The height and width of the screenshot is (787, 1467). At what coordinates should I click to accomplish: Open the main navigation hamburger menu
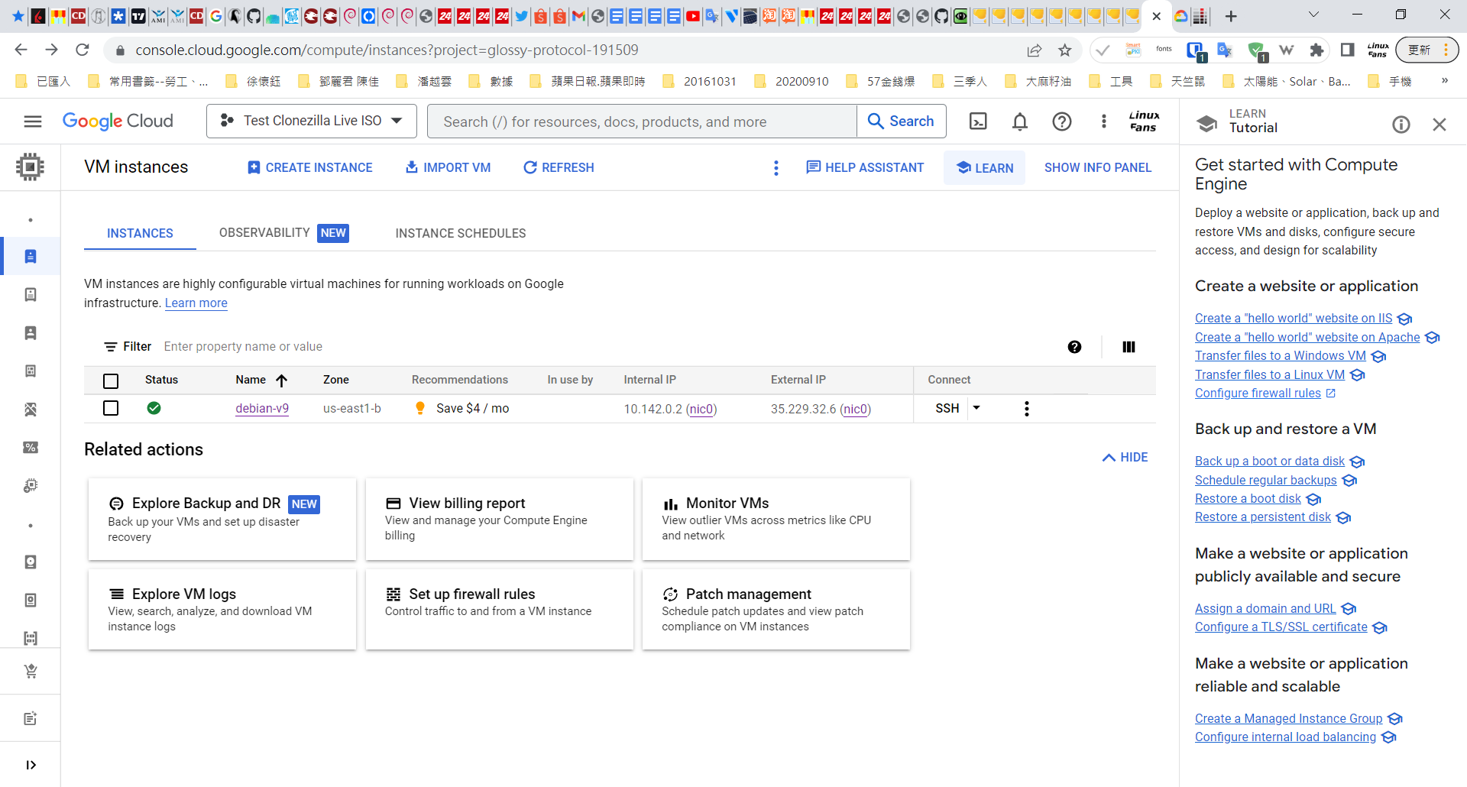(32, 121)
